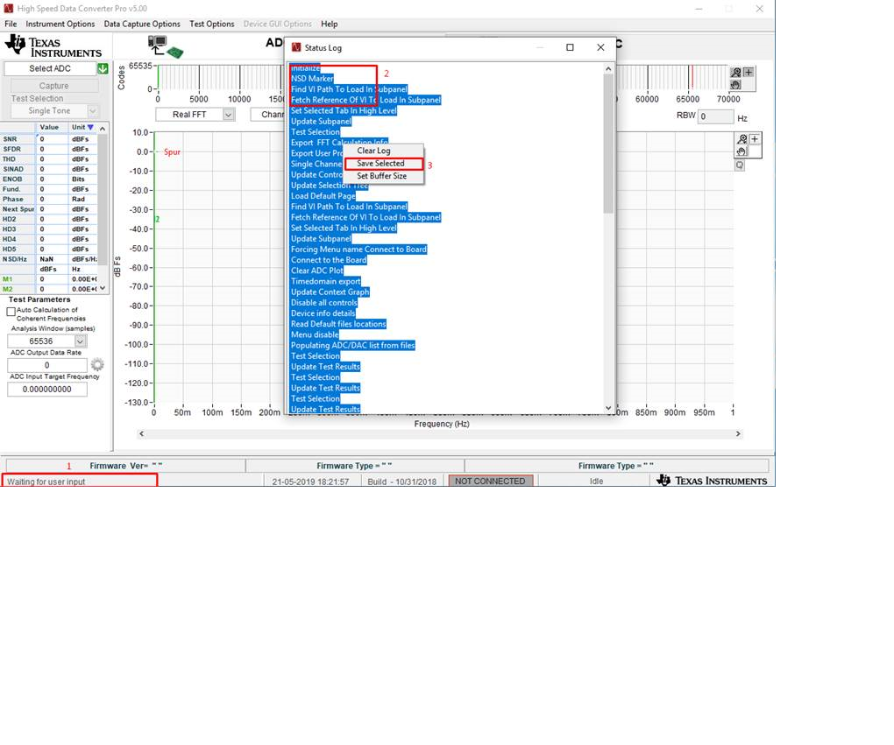Select cursor crosshair tool on Codes graph
Screen dimensions: 894x745
click(749, 73)
